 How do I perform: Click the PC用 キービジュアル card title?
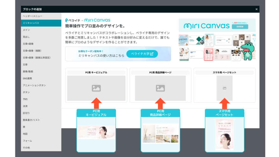[96, 73]
